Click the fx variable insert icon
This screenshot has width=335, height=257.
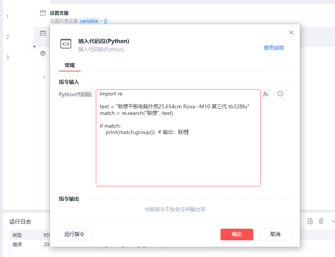tap(265, 94)
